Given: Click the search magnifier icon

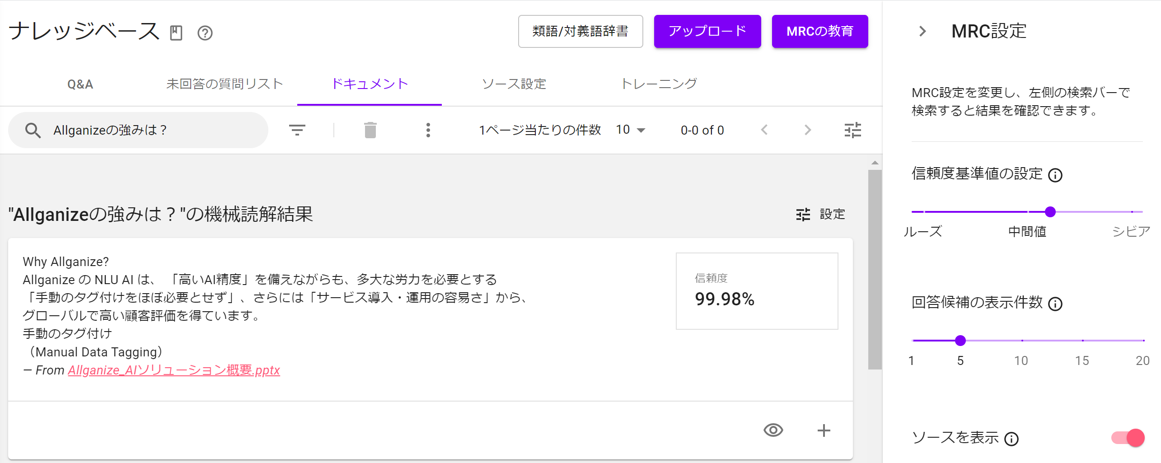Looking at the screenshot, I should tap(33, 130).
